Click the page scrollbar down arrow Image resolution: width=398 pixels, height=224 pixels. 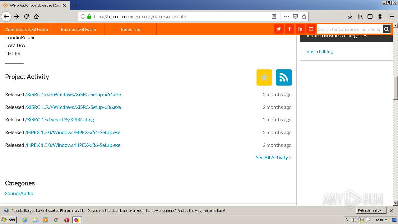click(396, 203)
